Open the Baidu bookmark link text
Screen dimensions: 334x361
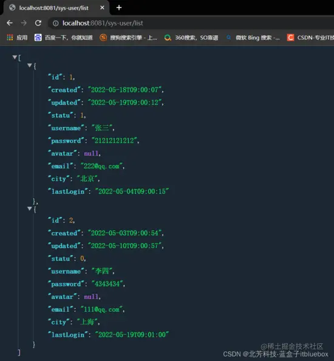click(69, 38)
